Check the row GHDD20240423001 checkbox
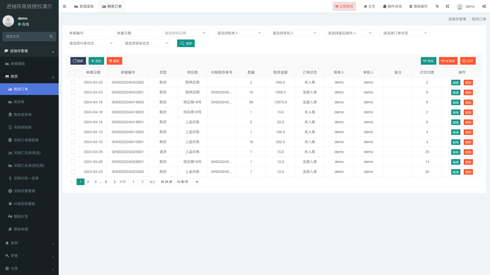Screen dimensions: 490x275 (73, 92)
